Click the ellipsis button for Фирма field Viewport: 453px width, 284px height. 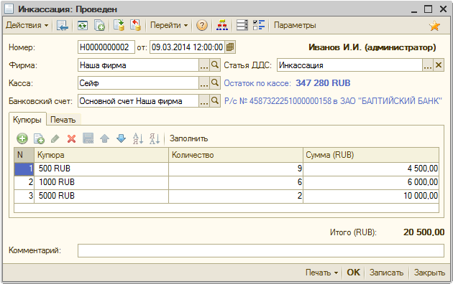(204, 65)
